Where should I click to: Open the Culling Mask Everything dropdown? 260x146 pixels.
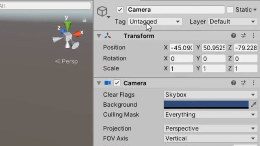[210, 115]
